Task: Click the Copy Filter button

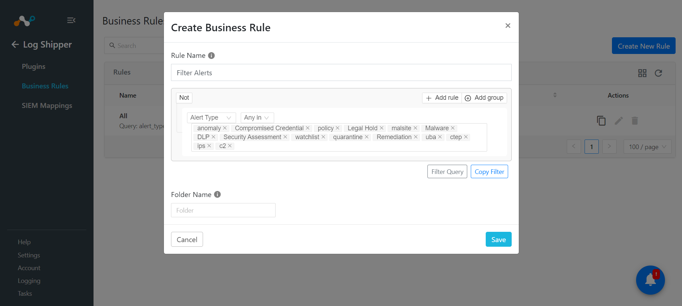Action: click(x=489, y=171)
